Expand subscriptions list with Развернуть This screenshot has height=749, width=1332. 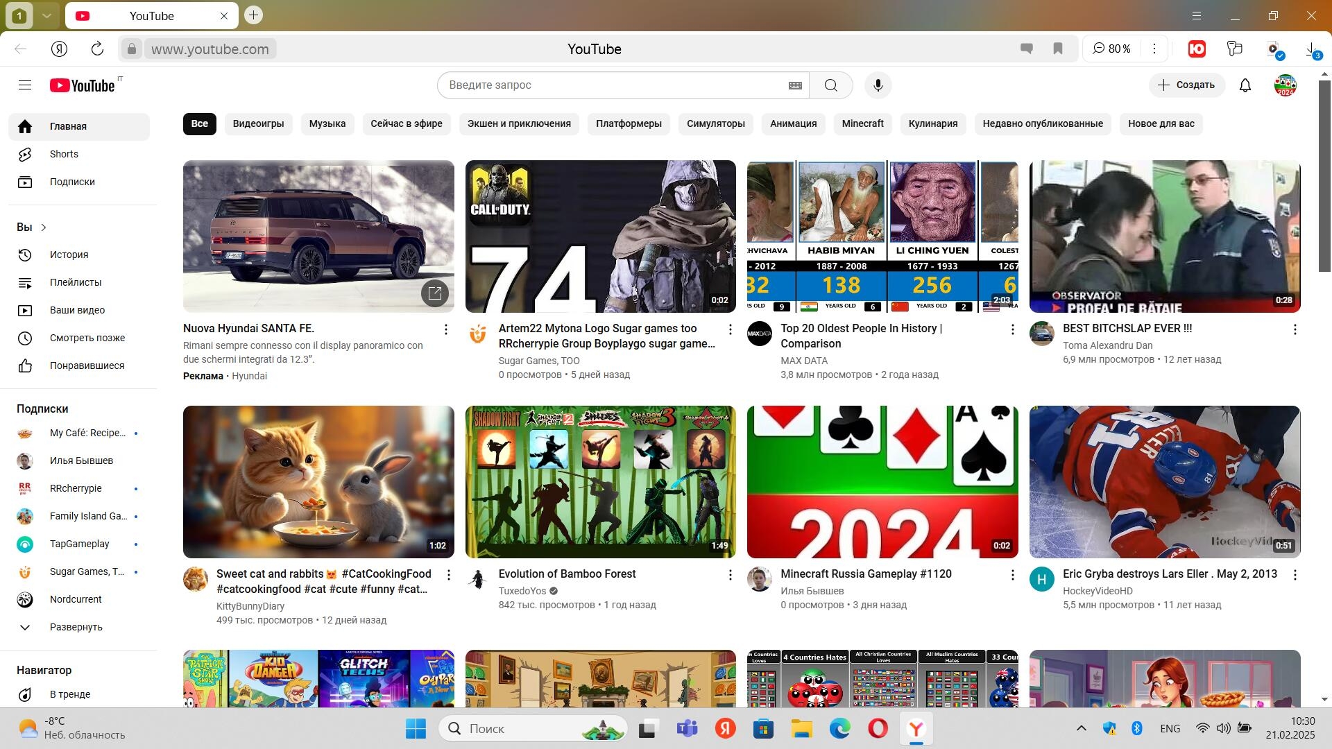click(76, 627)
